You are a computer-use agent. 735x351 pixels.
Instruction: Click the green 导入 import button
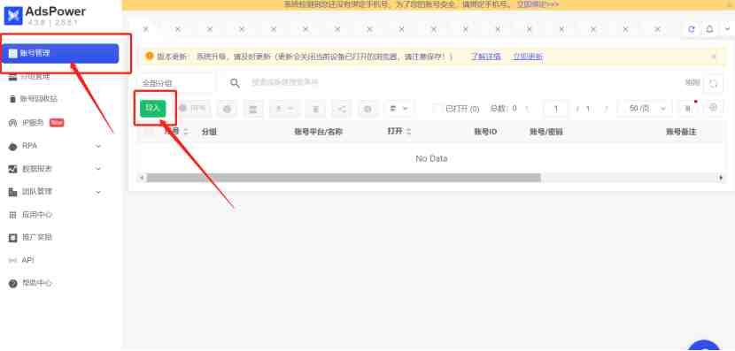[153, 108]
